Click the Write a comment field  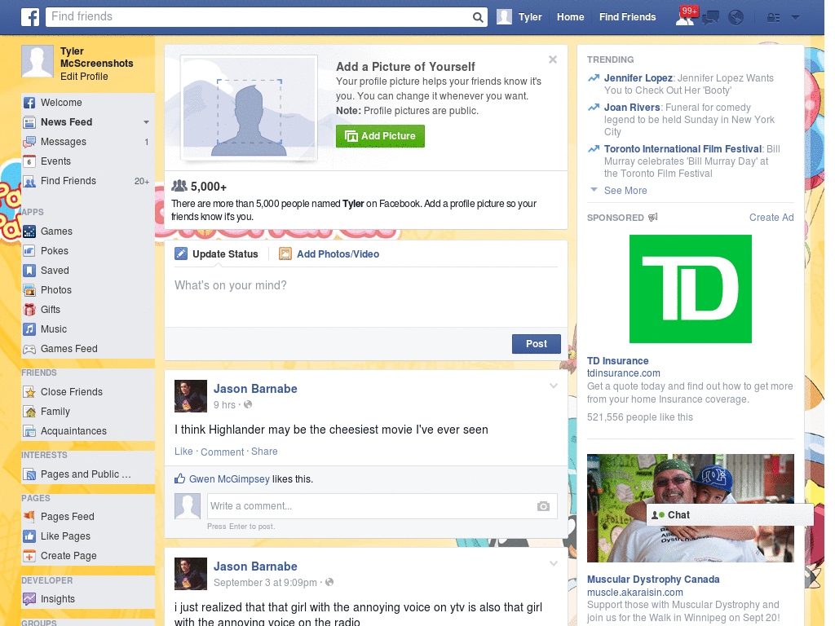pos(371,506)
